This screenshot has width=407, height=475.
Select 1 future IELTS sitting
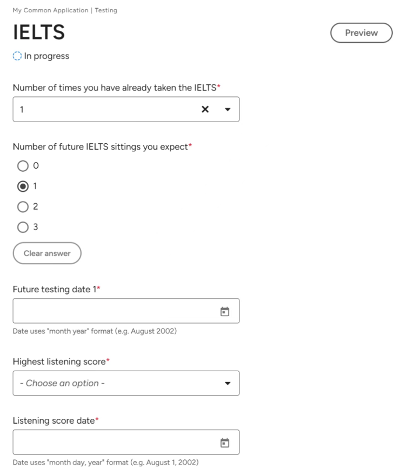point(23,186)
